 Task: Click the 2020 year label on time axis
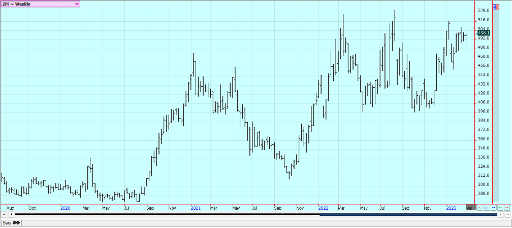click(65, 208)
